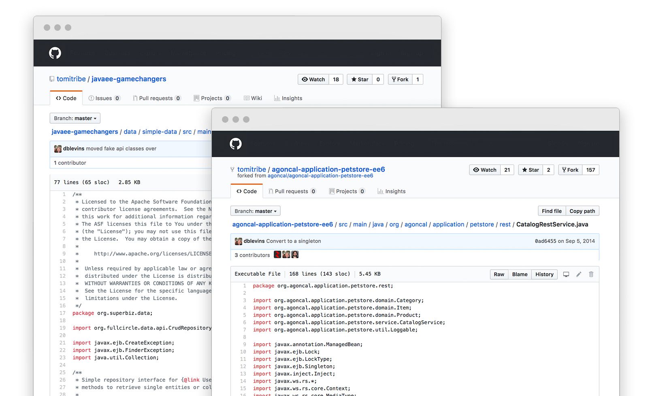Open tomitribe owner link in front window
Screen dimensions: 648x396
pyautogui.click(x=252, y=169)
